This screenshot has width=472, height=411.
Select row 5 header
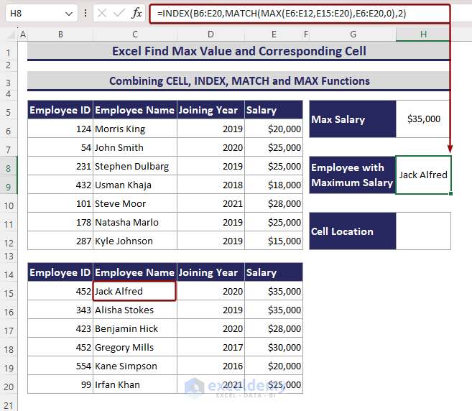[x=9, y=111]
